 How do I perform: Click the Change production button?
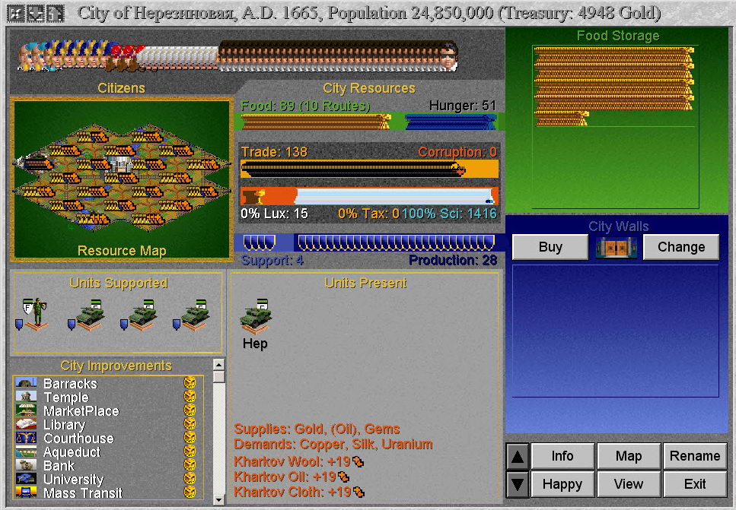pyautogui.click(x=681, y=247)
